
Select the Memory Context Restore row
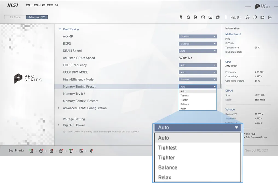pyautogui.click(x=81, y=101)
